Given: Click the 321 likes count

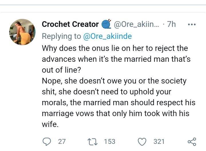Looking at the screenshot, I should coord(159,141).
